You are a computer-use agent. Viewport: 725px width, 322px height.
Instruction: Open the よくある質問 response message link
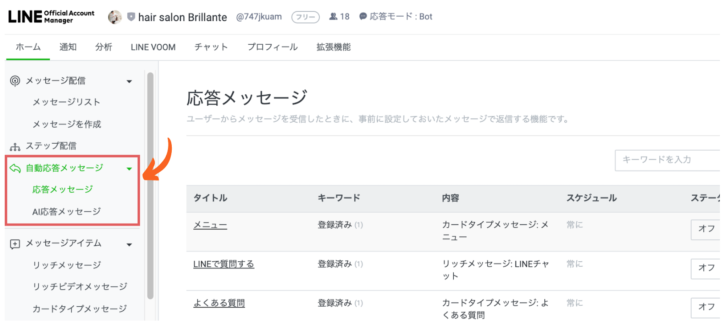click(219, 303)
